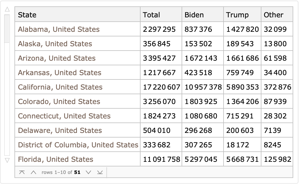Image resolution: width=299 pixels, height=193 pixels.
Task: Click the rows 1–10 of 51 indicator
Action: pyautogui.click(x=61, y=172)
